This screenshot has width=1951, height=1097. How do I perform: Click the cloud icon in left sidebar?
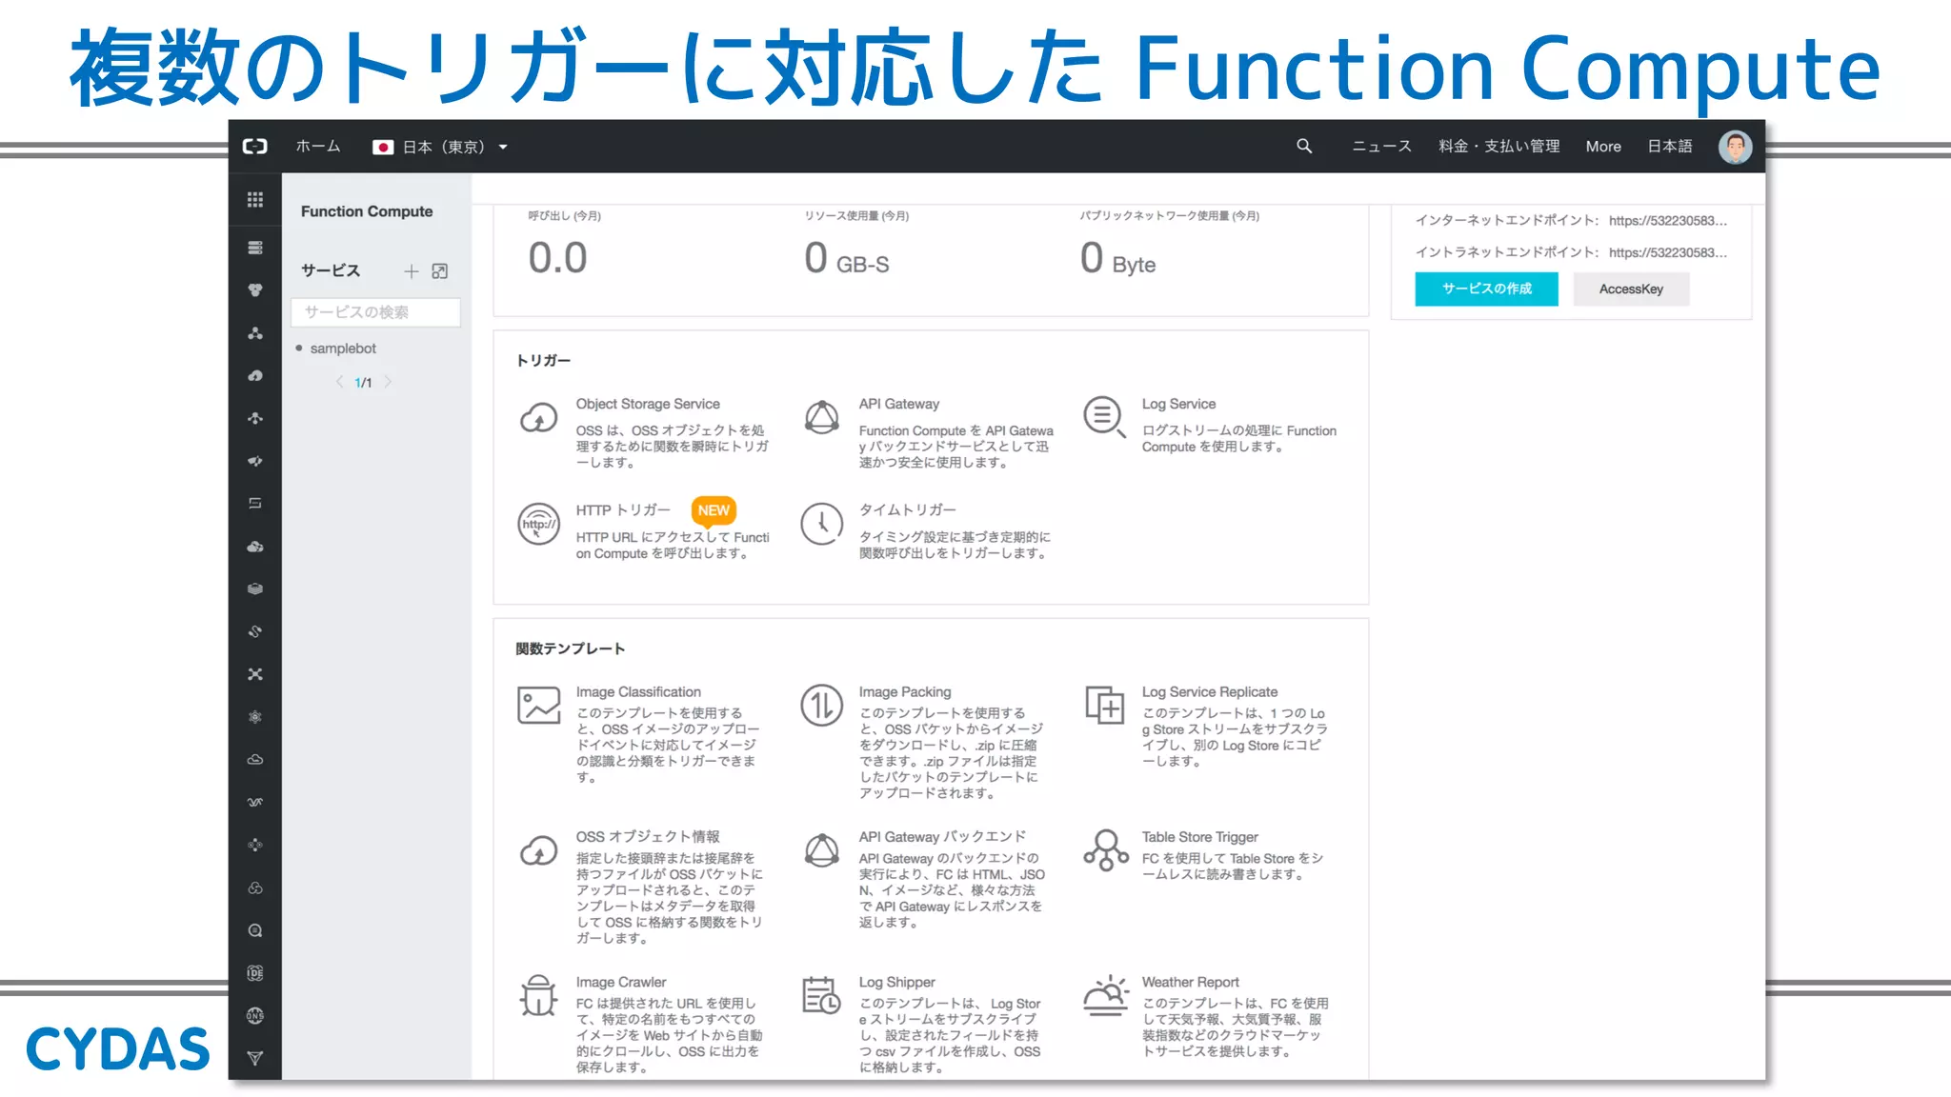tap(254, 759)
